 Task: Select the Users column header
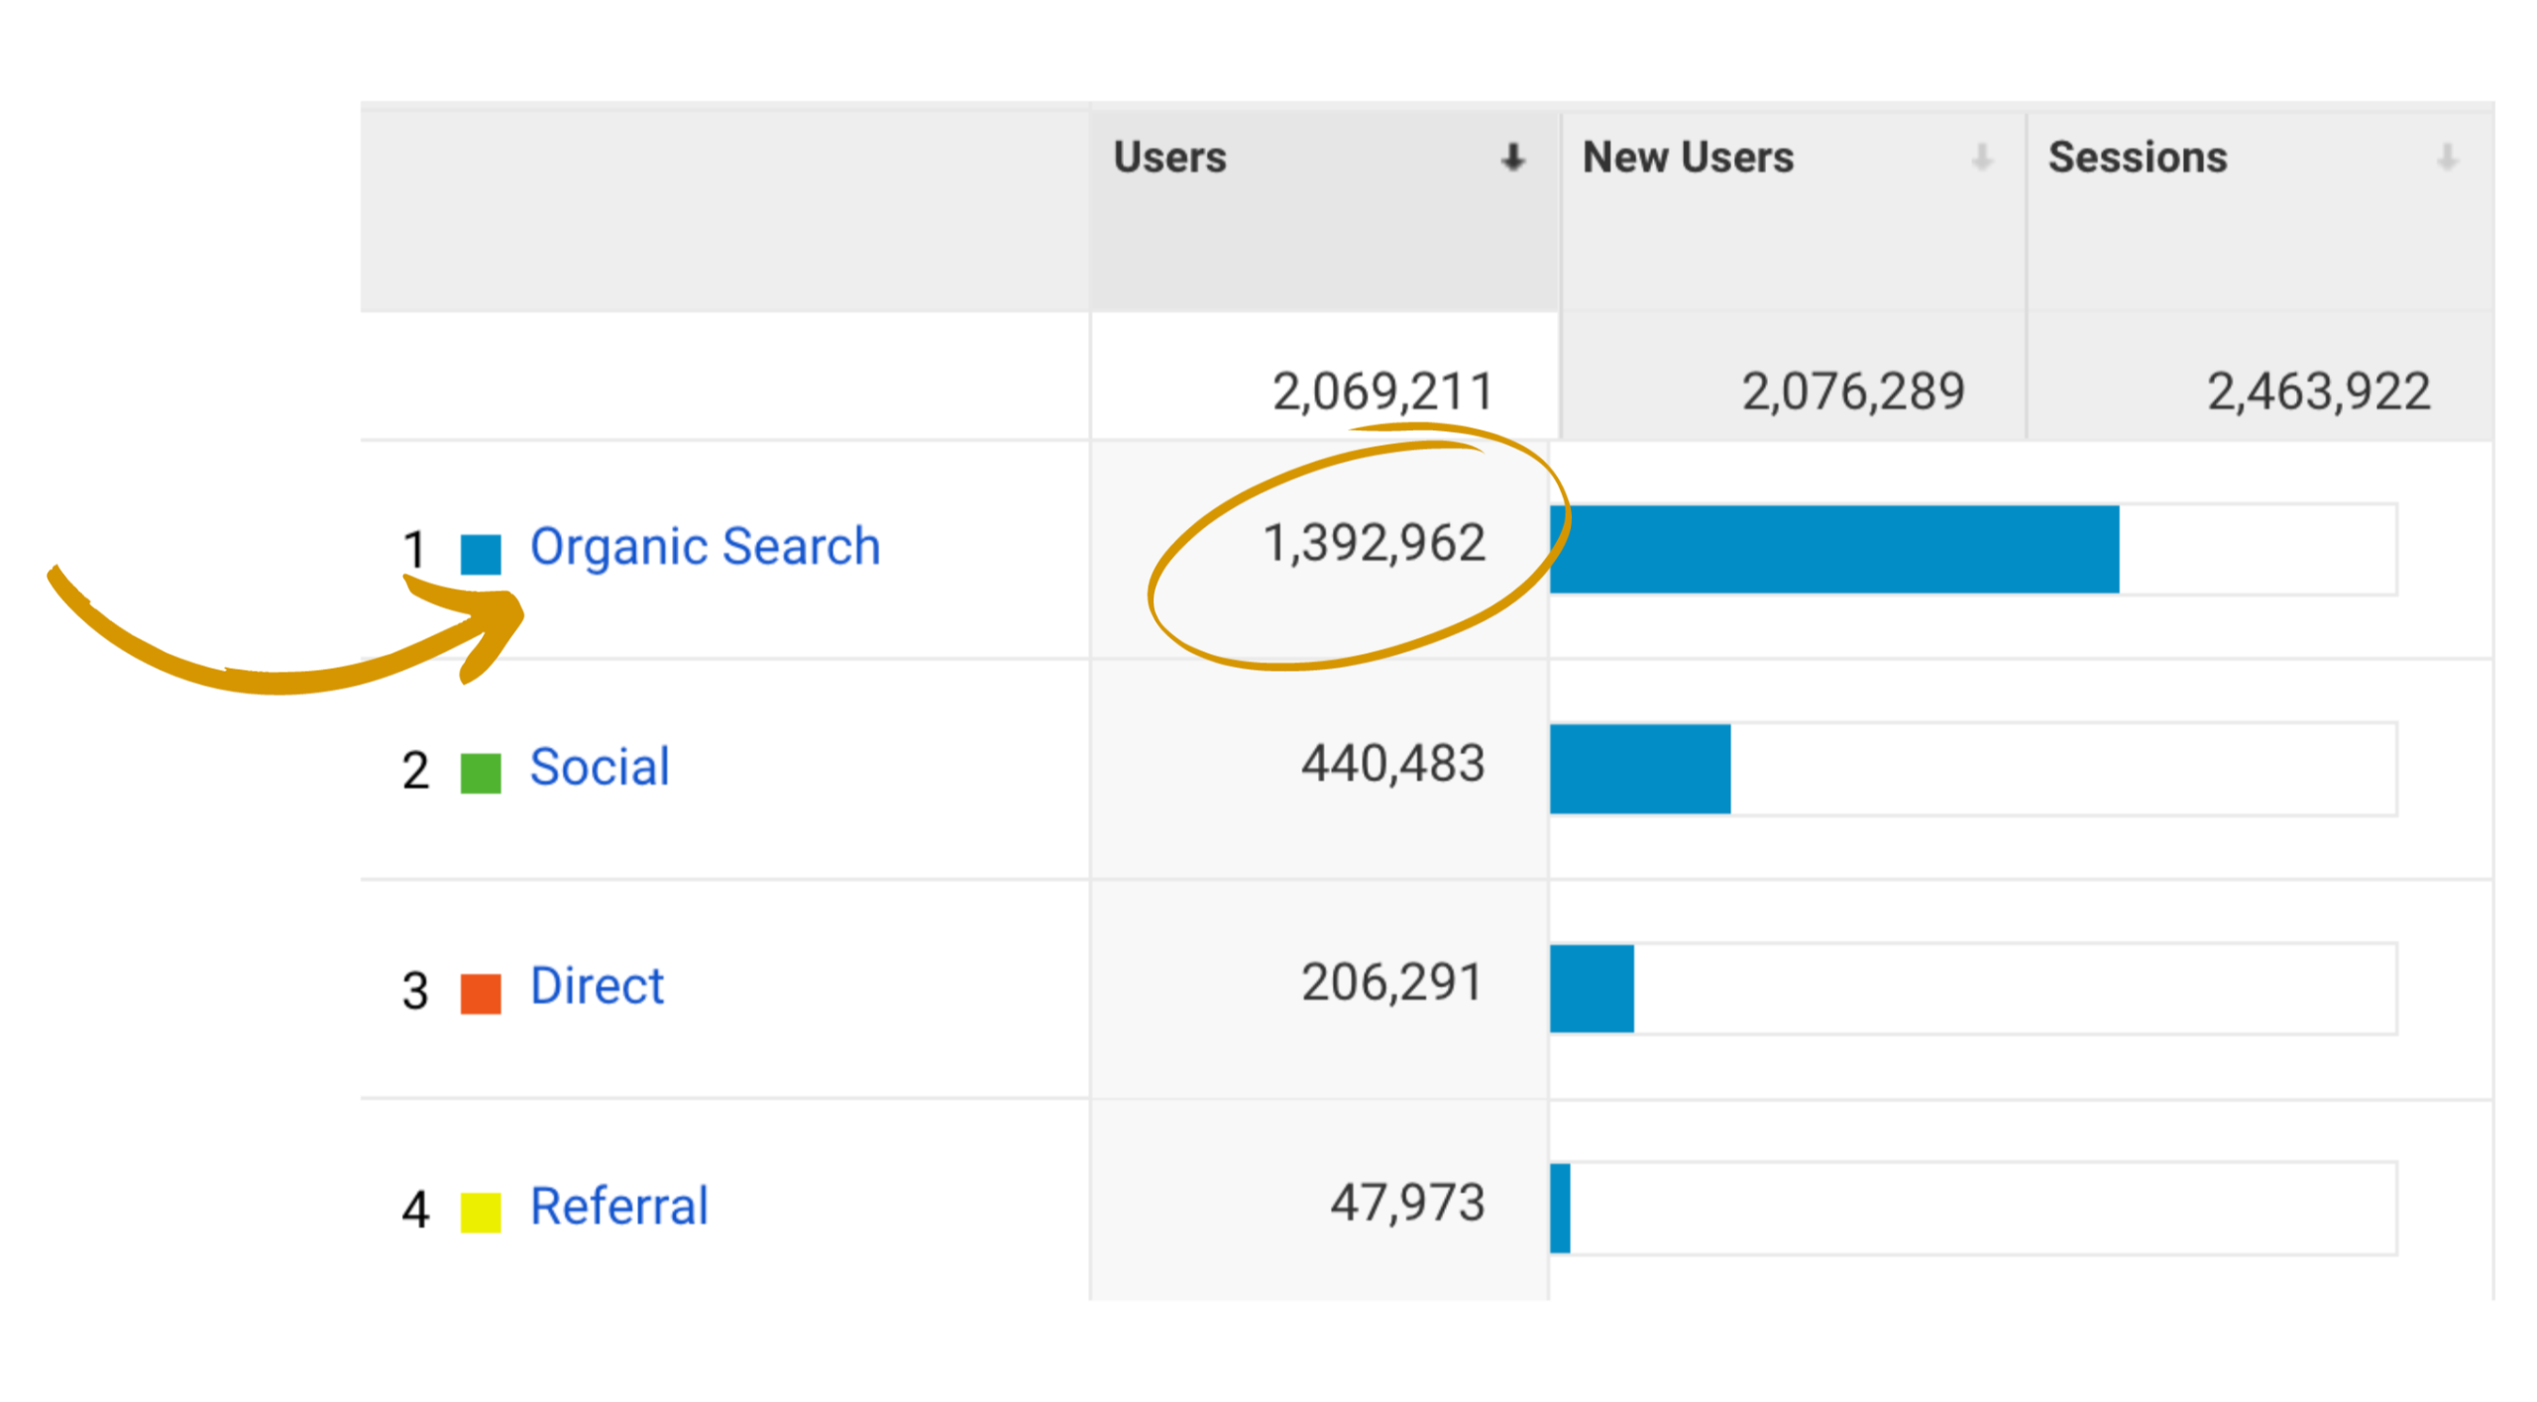point(1169,158)
